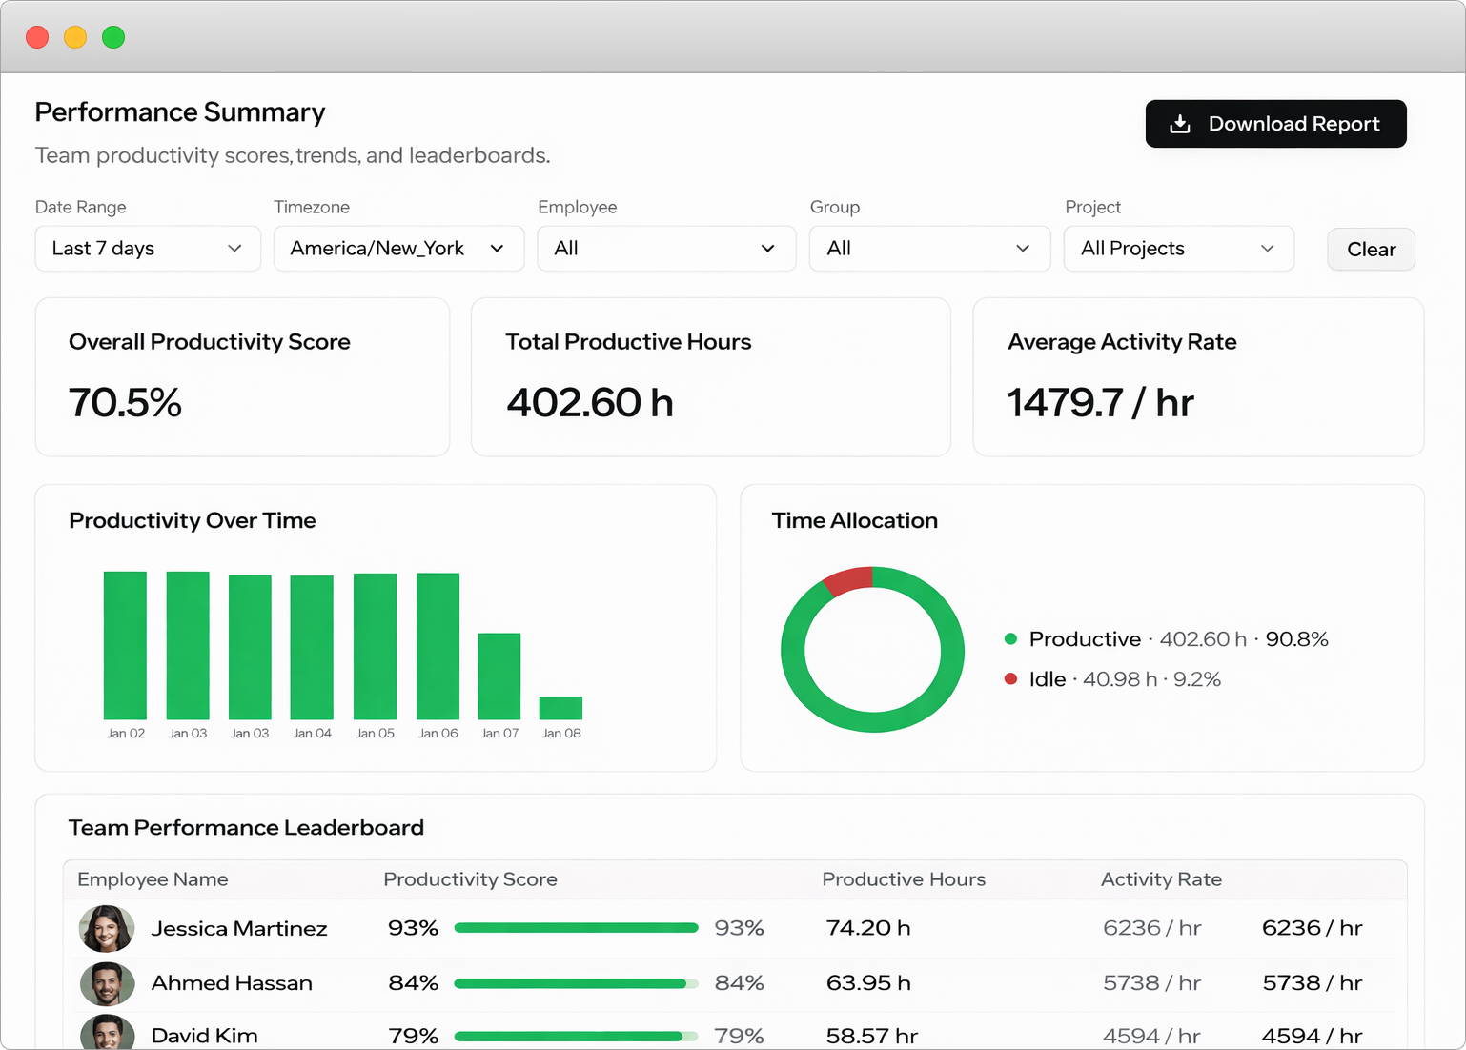Image resolution: width=1466 pixels, height=1050 pixels.
Task: Sort by Activity Rate column header
Action: click(x=1161, y=879)
